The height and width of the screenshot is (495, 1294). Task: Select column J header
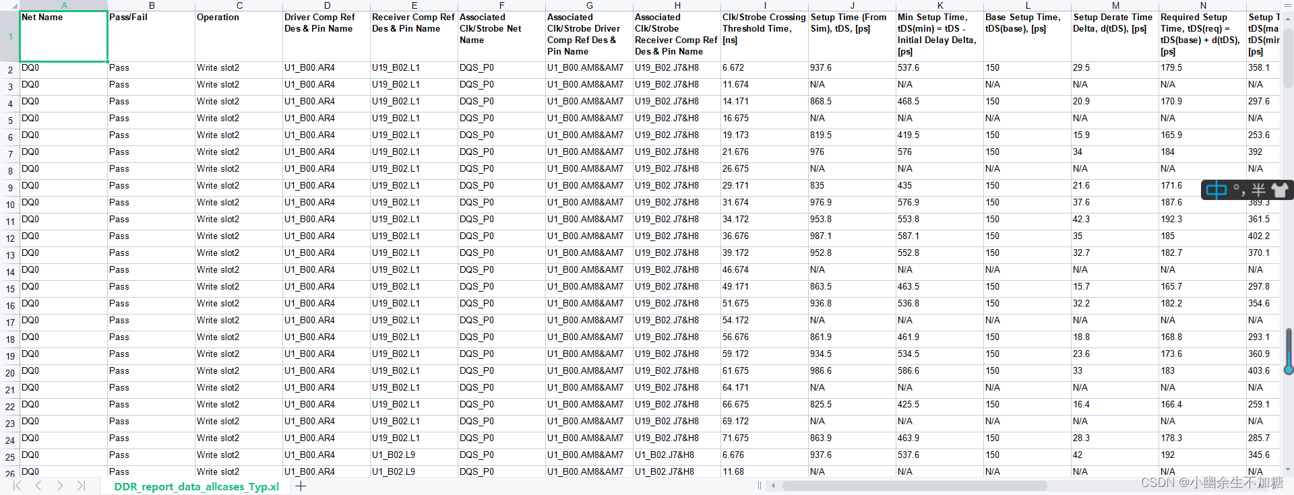pos(853,5)
